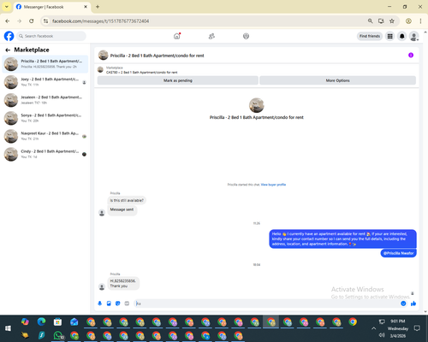Choose a sticker from the sticker icon
Image resolution: width=428 pixels, height=342 pixels.
(118, 304)
